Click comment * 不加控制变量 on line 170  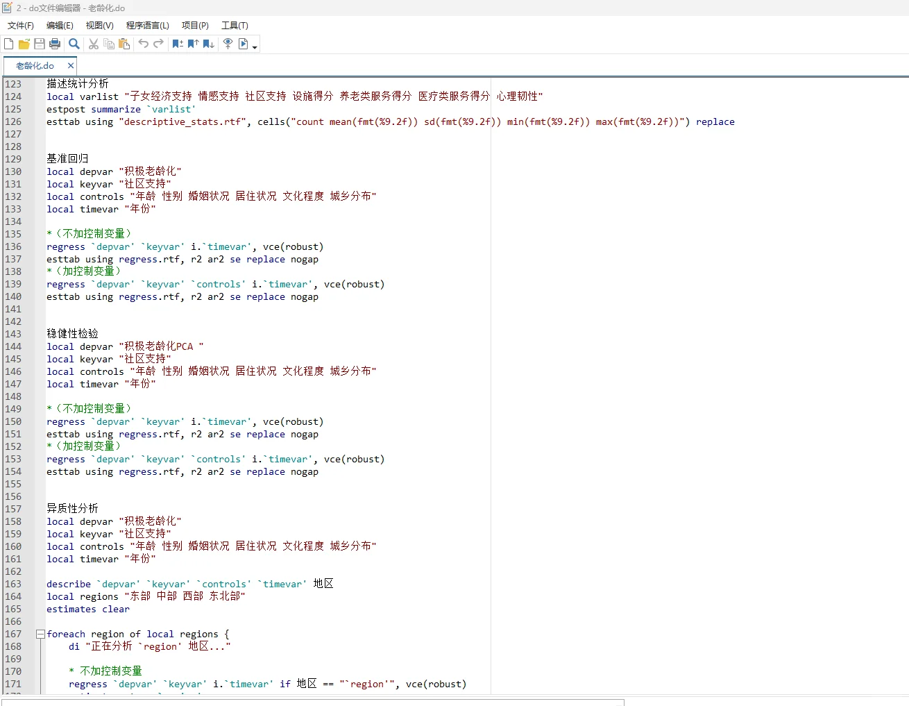[105, 671]
